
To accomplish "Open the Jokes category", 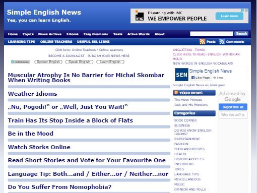I will click(x=179, y=169).
